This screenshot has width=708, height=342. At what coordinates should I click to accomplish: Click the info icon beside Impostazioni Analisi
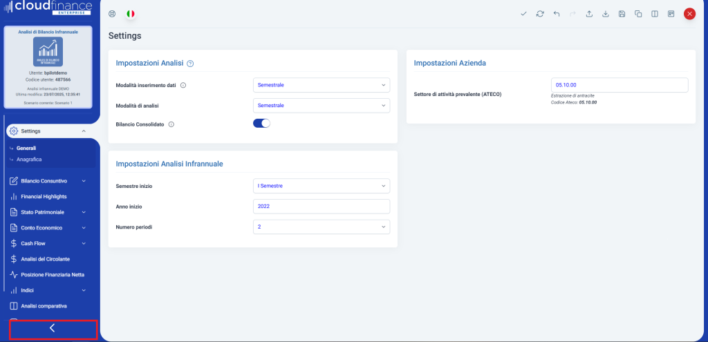(190, 64)
